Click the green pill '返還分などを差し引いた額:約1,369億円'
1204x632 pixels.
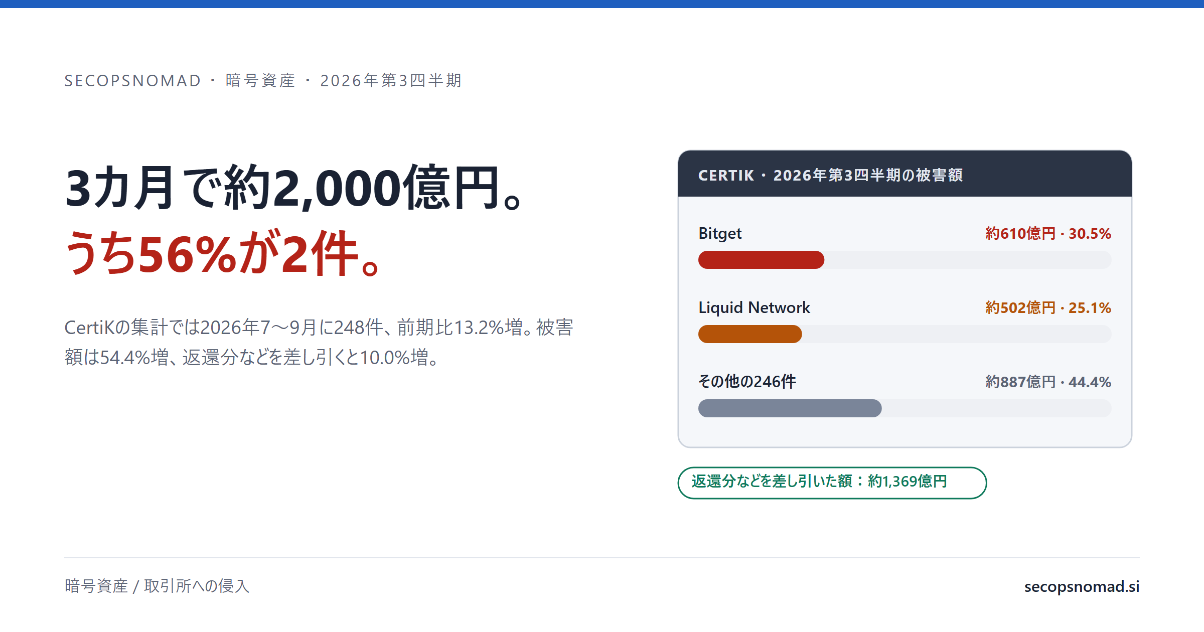(x=832, y=483)
